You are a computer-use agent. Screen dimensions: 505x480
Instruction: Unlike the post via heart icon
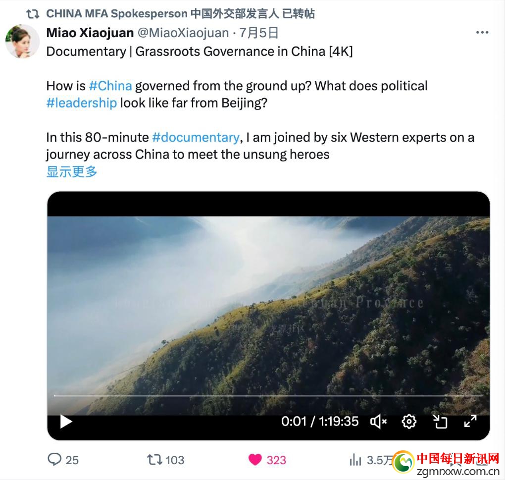[255, 460]
